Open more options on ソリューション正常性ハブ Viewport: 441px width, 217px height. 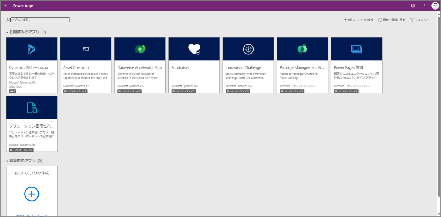[53, 121]
